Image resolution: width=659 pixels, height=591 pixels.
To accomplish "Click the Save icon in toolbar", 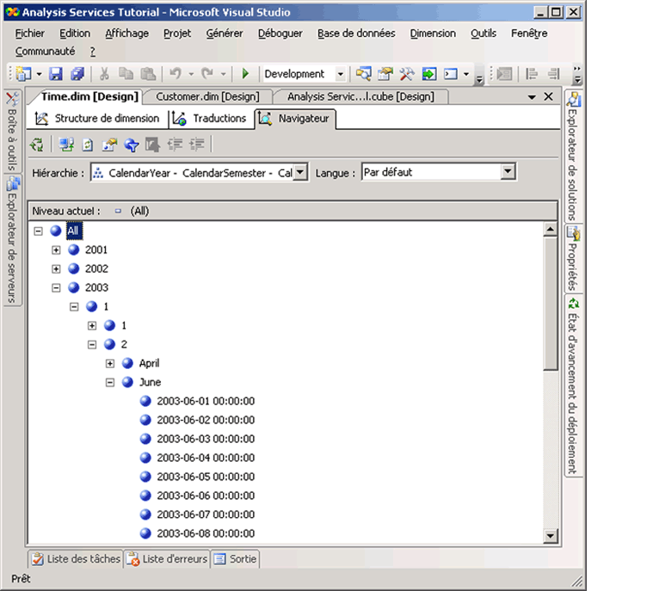I will [x=55, y=74].
